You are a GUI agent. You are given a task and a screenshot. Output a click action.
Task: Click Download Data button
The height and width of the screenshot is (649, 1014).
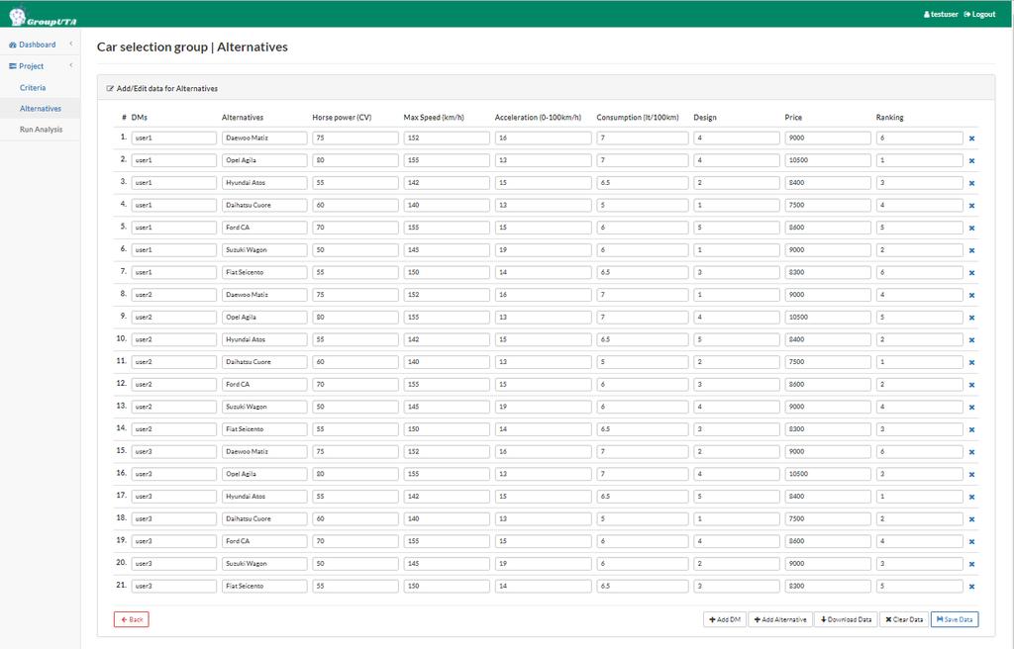click(846, 619)
